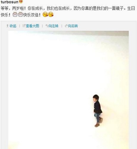Click the first birthday cake emoji
The width and height of the screenshot is (137, 149).
pos(15,14)
